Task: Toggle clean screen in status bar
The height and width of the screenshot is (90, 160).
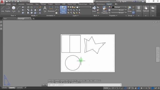Action: pyautogui.click(x=156, y=88)
